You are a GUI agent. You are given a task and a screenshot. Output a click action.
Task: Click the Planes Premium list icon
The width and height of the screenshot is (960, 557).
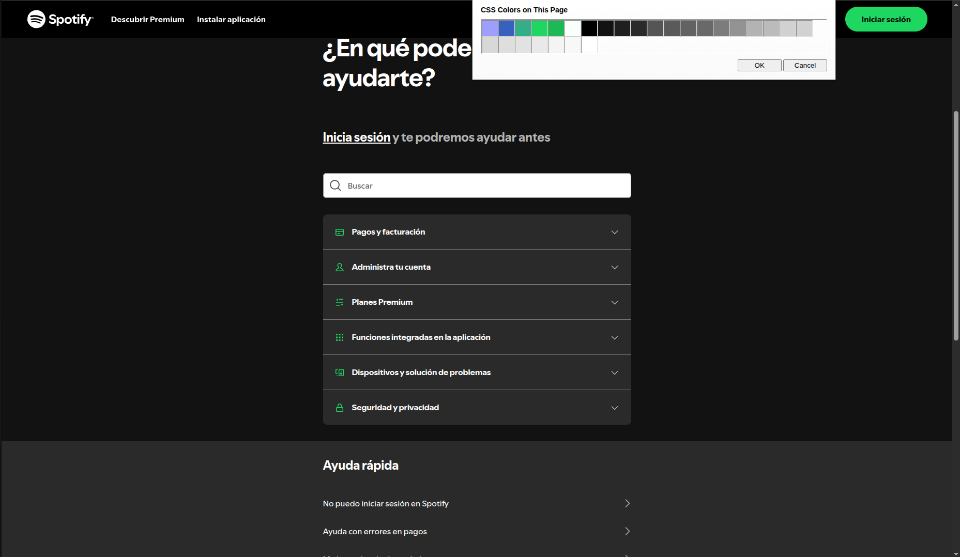[x=340, y=302]
